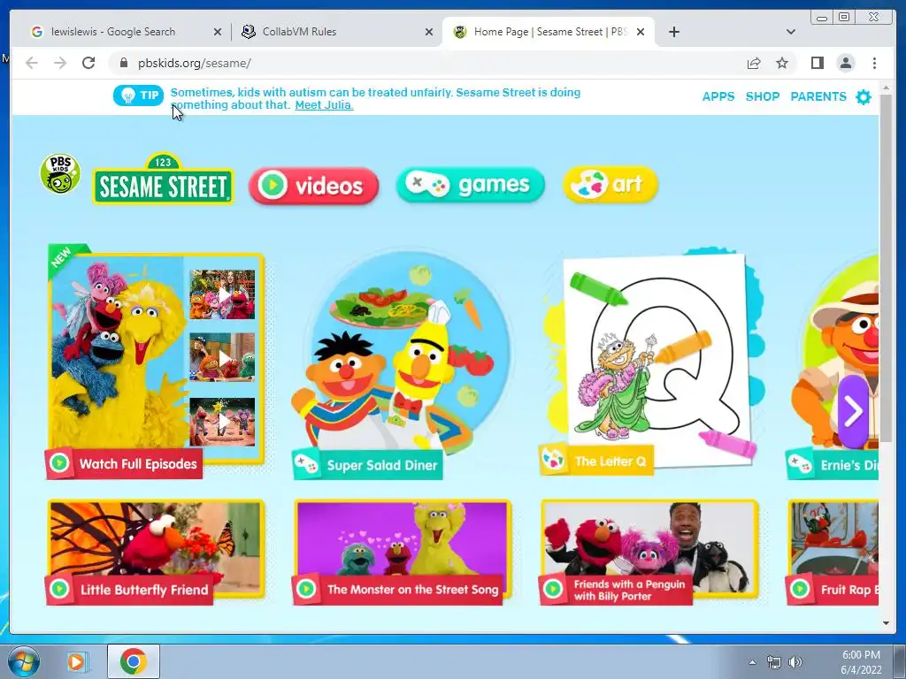Click the address bar URL pbskids.org/sesame/
Viewport: 906px width, 679px height.
pyautogui.click(x=194, y=63)
